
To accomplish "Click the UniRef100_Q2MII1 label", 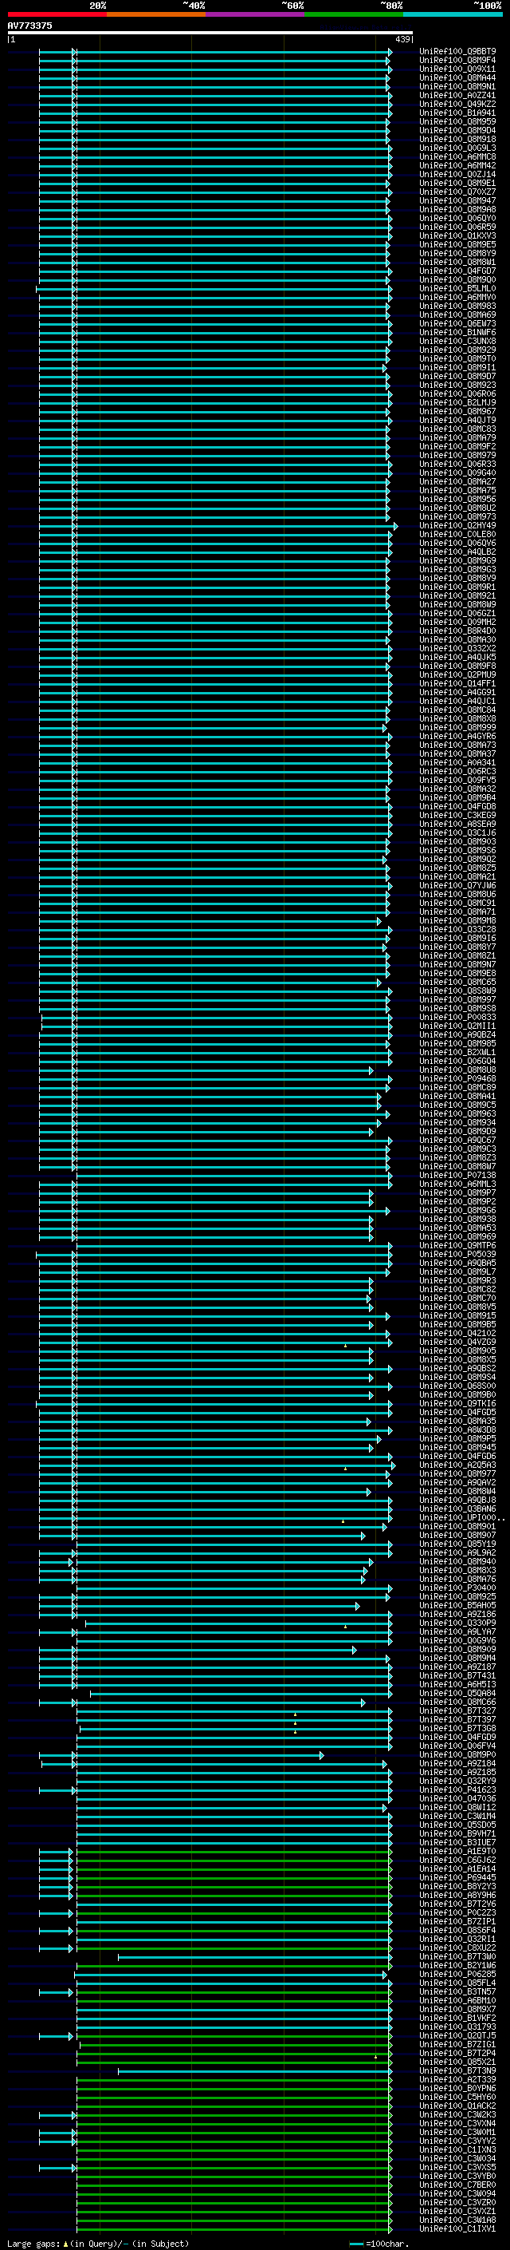I will [457, 1026].
